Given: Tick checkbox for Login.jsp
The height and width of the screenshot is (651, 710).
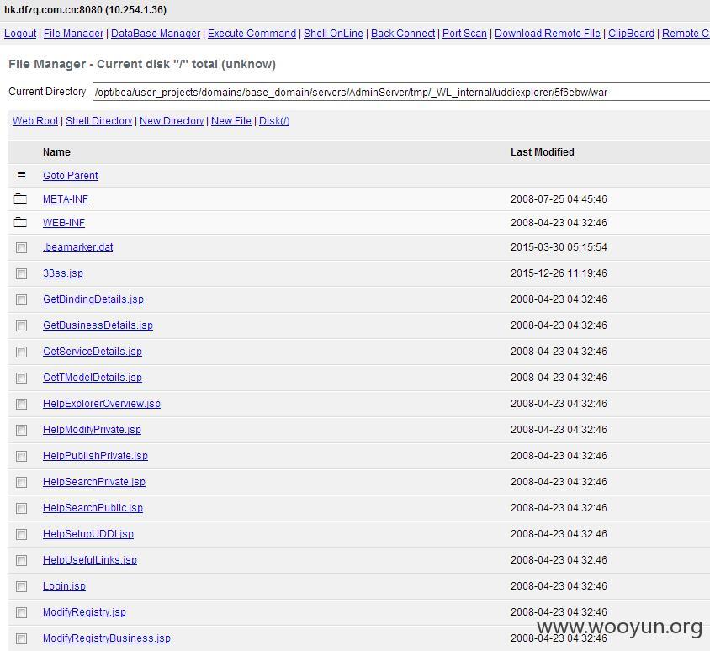Looking at the screenshot, I should tap(21, 587).
